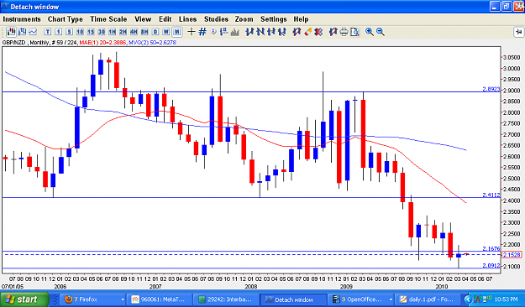Image resolution: width=525 pixels, height=307 pixels.
Task: Click the 2.1676 horizontal line label
Action: [x=491, y=248]
